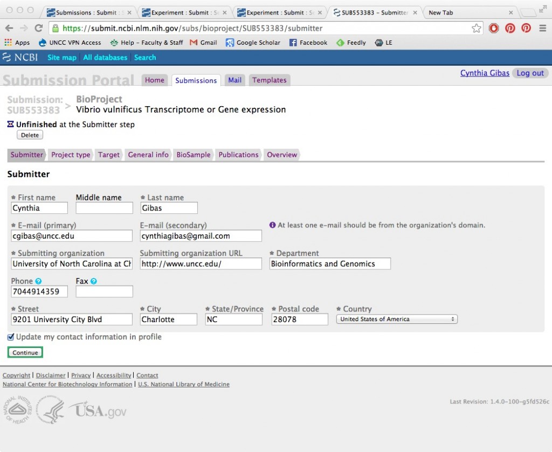This screenshot has height=452, width=552.
Task: Click the Postal code text field
Action: (299, 319)
